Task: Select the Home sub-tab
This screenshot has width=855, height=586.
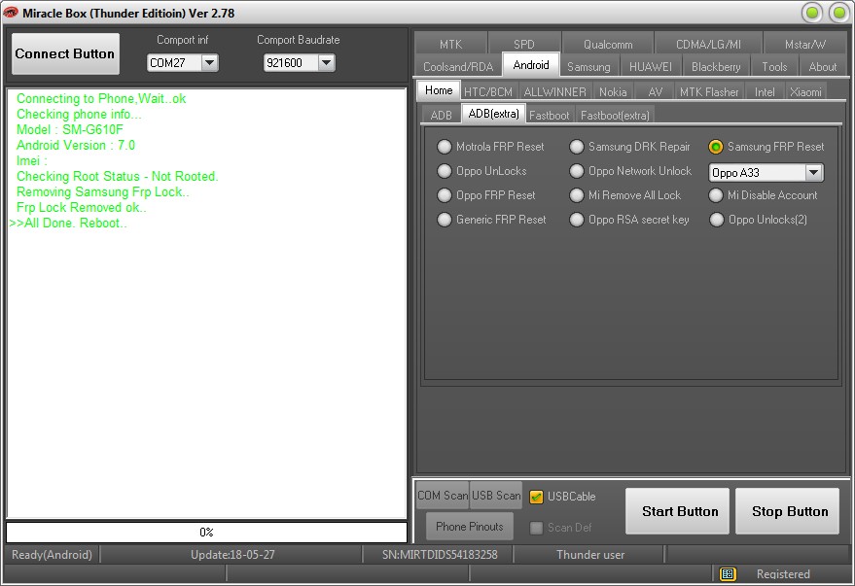Action: click(439, 90)
